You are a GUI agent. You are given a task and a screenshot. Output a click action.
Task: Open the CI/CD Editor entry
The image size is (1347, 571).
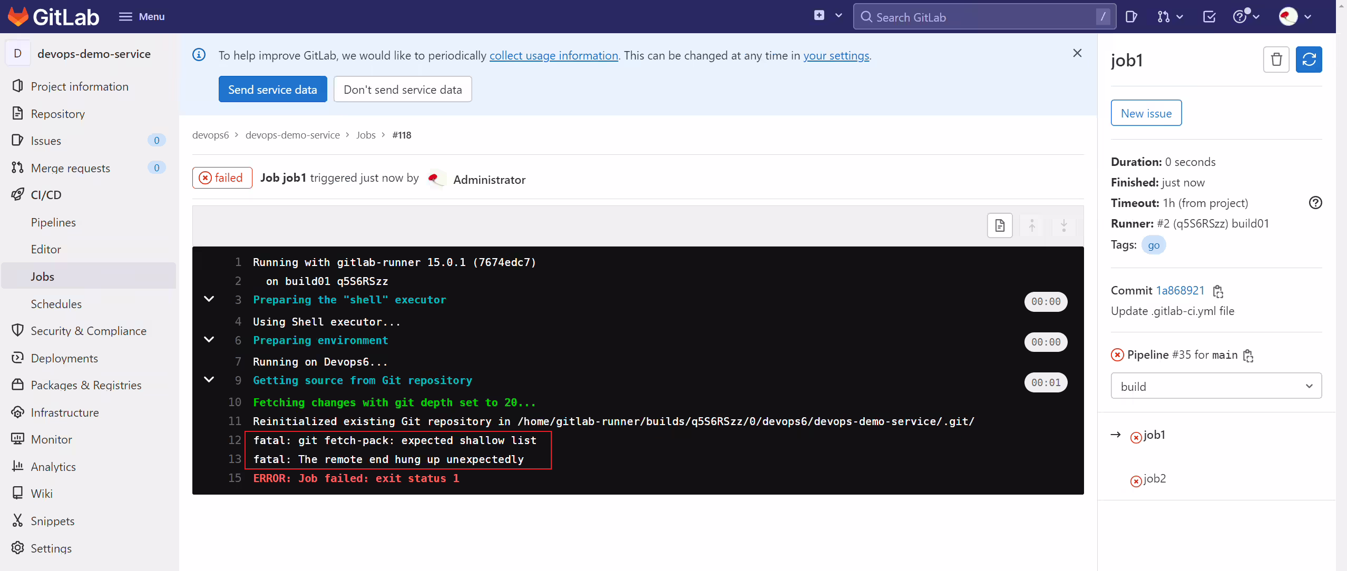[x=46, y=249]
